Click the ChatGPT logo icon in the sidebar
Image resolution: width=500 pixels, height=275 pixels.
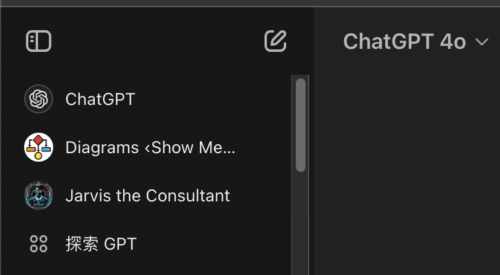point(39,99)
